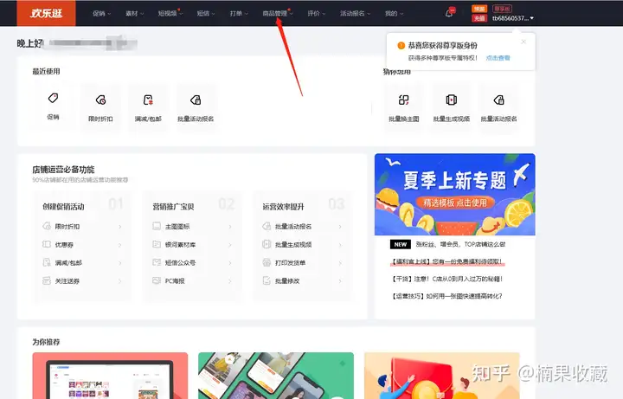Open the 我的 menu in top navigation
This screenshot has width=623, height=399.
tap(395, 13)
